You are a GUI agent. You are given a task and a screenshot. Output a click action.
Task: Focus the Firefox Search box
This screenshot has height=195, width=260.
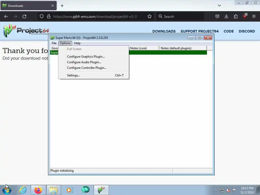click(x=180, y=17)
